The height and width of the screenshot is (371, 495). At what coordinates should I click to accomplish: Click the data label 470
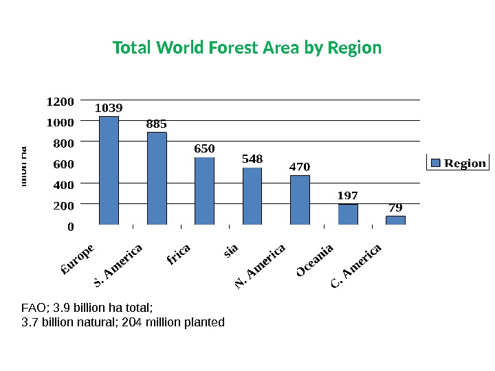point(300,166)
